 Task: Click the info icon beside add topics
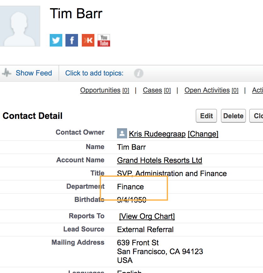138,73
